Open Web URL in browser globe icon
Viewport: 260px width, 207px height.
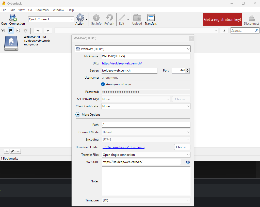click(x=188, y=162)
